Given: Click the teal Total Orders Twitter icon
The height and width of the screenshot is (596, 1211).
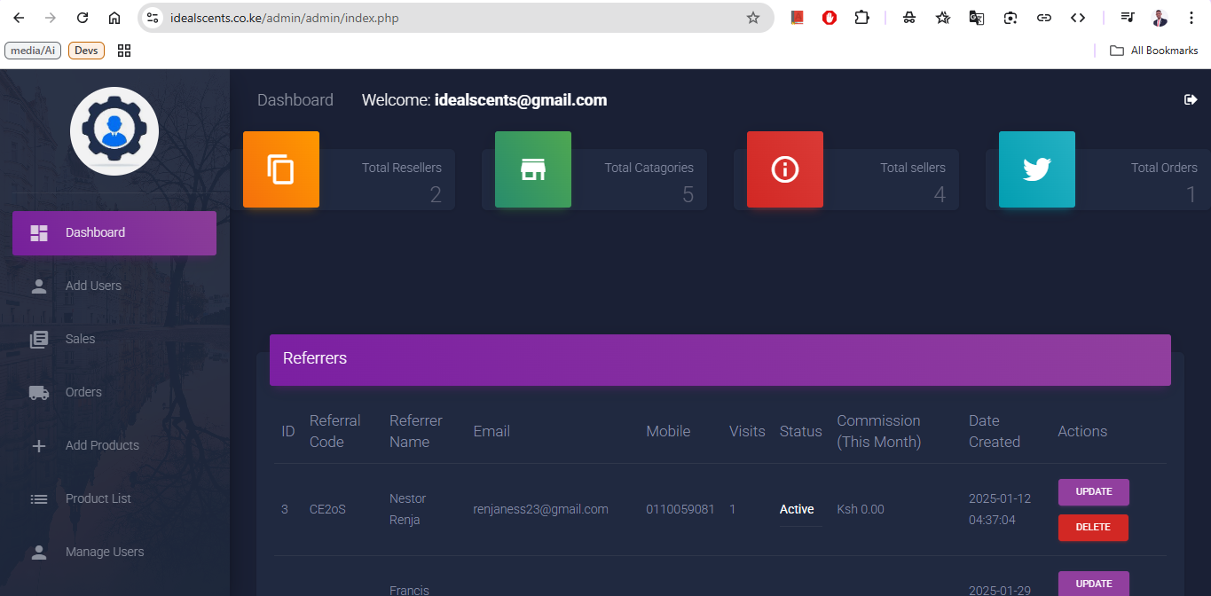Looking at the screenshot, I should point(1036,169).
